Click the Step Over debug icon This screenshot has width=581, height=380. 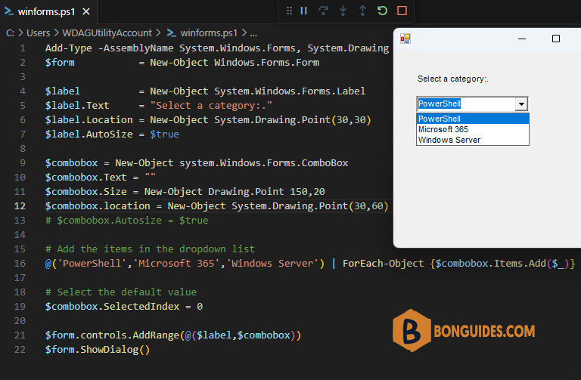pyautogui.click(x=324, y=11)
